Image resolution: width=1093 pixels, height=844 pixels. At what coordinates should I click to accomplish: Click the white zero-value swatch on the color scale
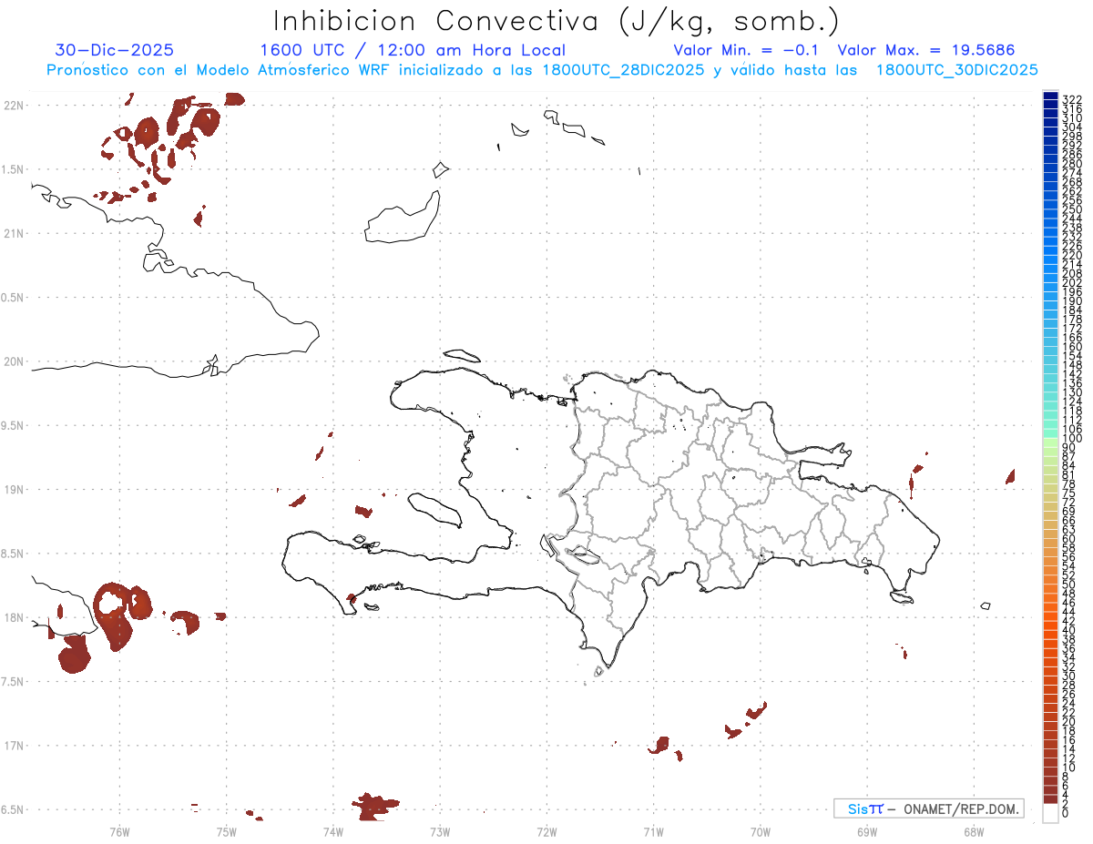(1050, 813)
